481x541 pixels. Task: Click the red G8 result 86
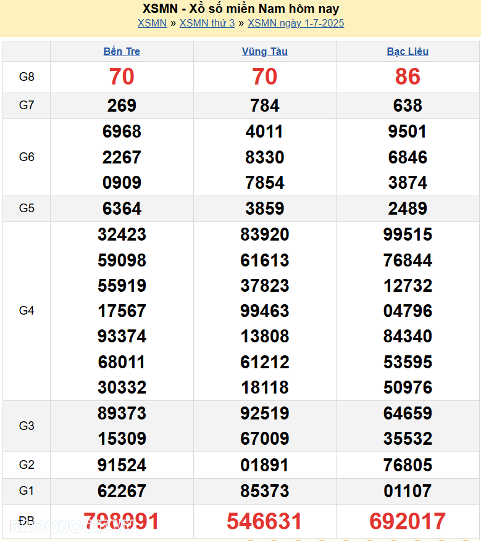[x=408, y=76]
